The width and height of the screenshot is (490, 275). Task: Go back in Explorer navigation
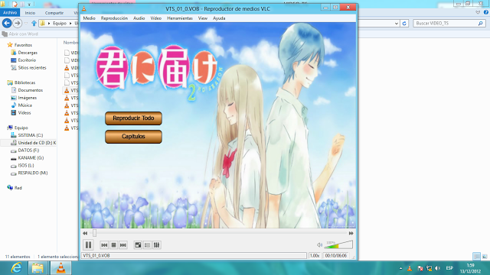pos(7,23)
